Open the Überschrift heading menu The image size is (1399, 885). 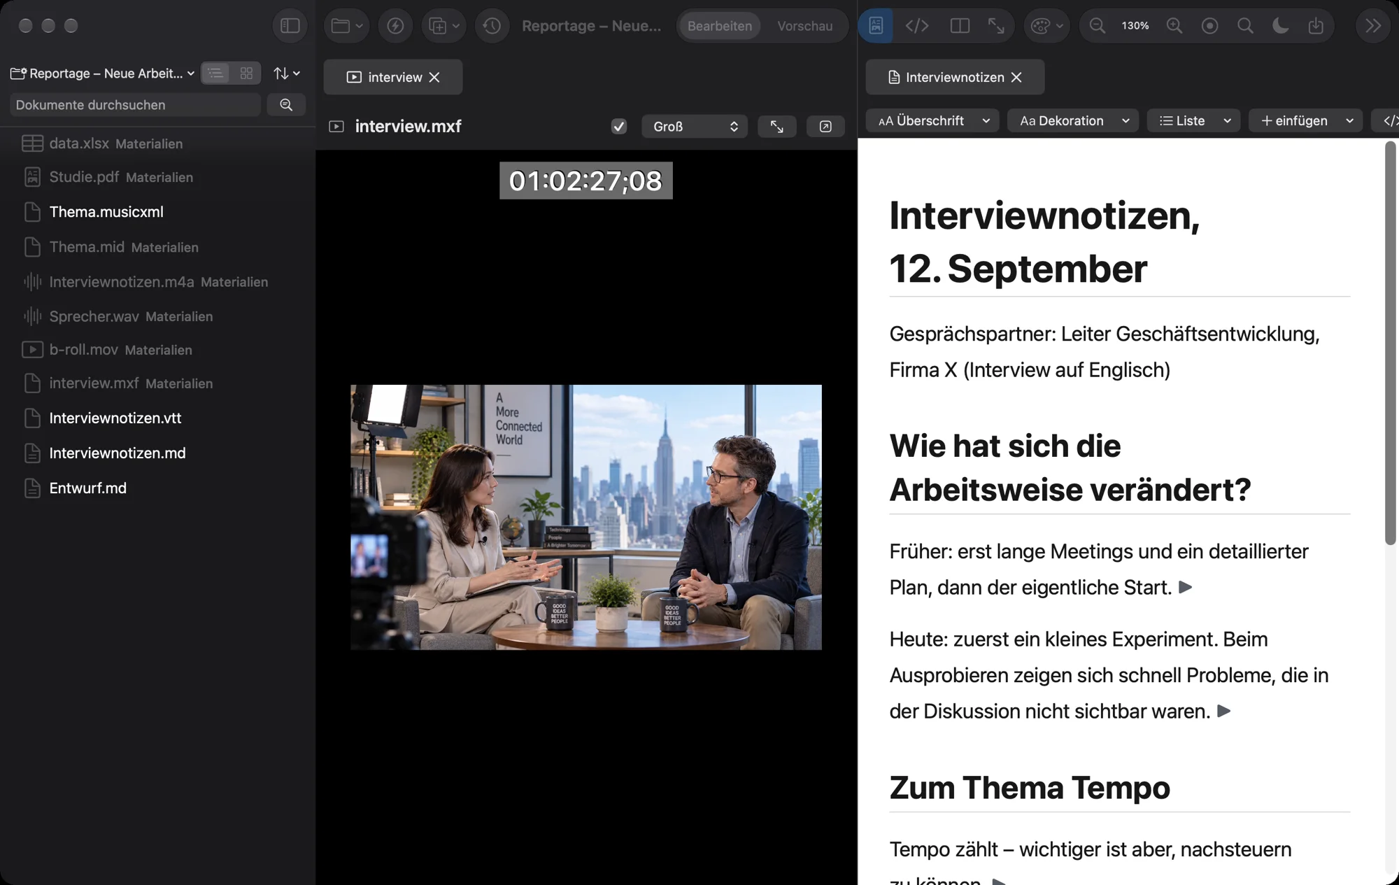[x=932, y=120]
